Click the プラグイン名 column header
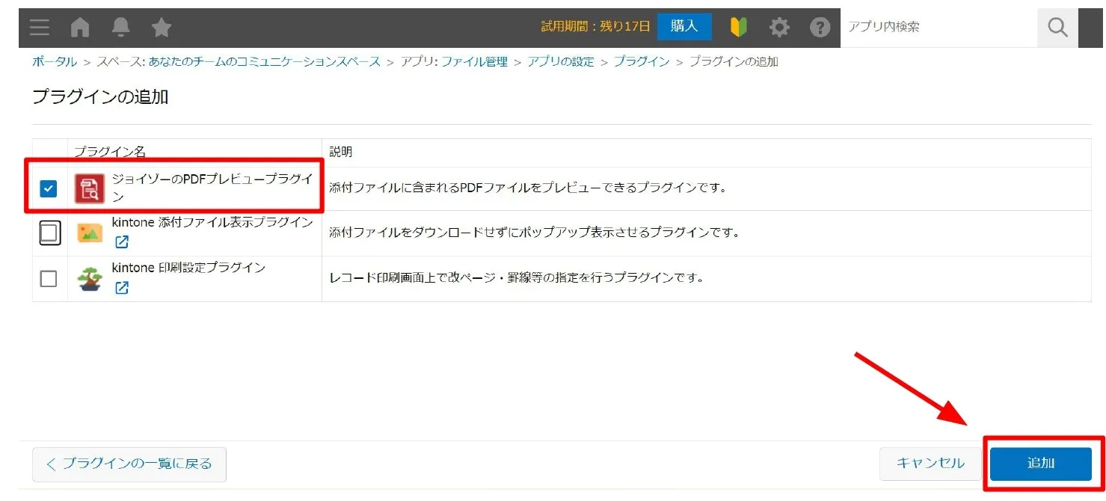 pyautogui.click(x=109, y=152)
